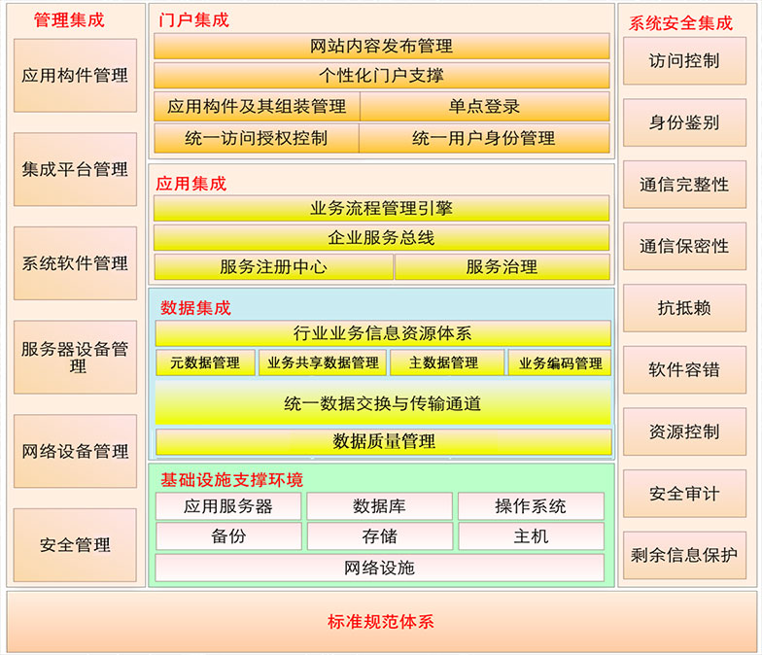Click the 元数据管理 box
This screenshot has width=762, height=655.
(205, 363)
